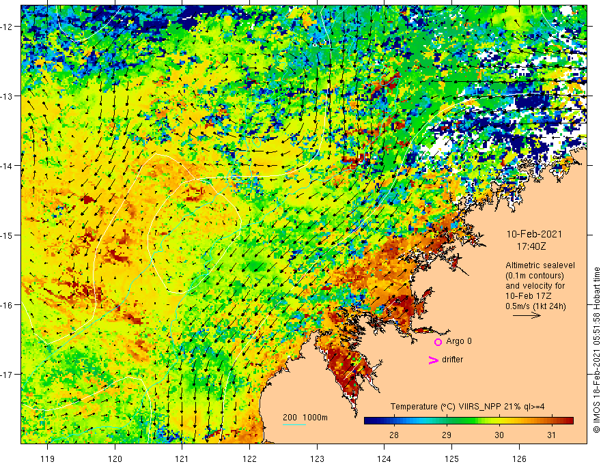
Task: Click the '0.5m/s (1kt 24h)' scale text
Action: point(535,306)
